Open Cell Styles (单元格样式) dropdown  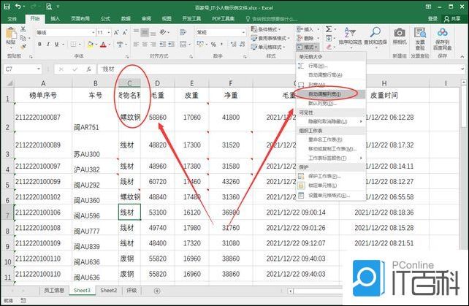point(267,47)
